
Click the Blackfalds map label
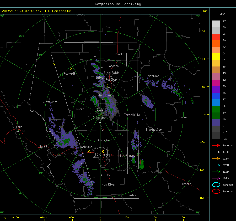click(111, 73)
